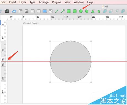Click the Intersect boolean operation icon
This screenshot has width=127, height=105.
117,11
